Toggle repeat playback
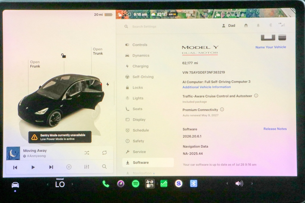305x203 pixels. (x=105, y=153)
